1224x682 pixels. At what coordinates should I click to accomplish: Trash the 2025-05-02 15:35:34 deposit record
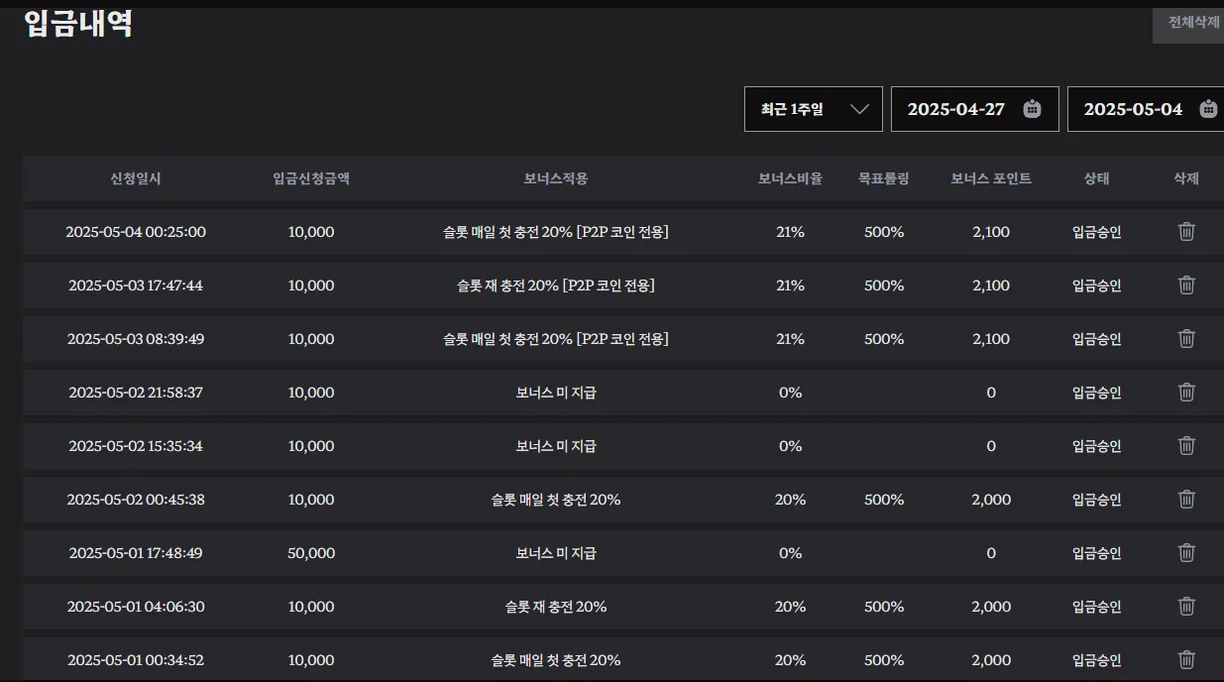pyautogui.click(x=1186, y=446)
